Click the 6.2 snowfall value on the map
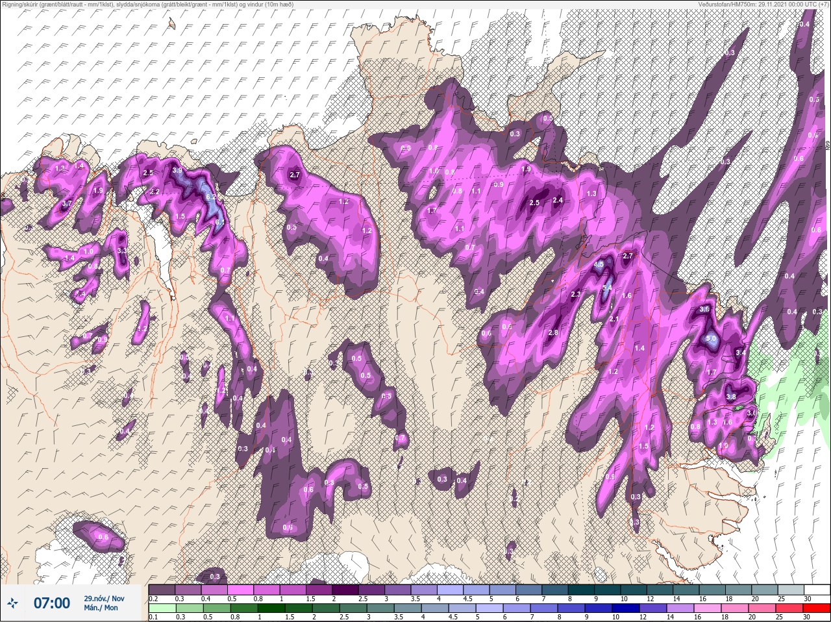The width and height of the screenshot is (831, 622). click(x=210, y=197)
